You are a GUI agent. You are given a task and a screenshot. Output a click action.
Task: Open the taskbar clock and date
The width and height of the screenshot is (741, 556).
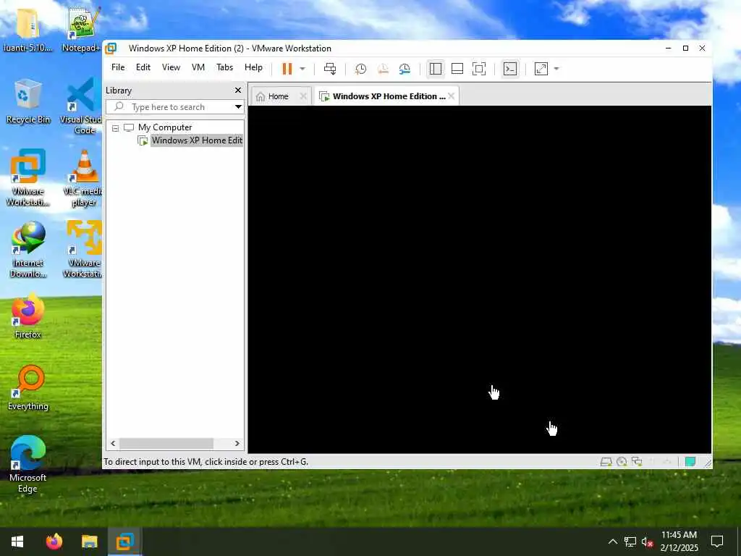click(679, 542)
